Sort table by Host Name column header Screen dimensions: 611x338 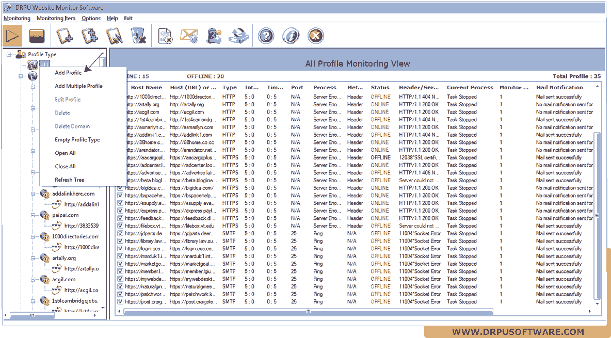[x=147, y=87]
